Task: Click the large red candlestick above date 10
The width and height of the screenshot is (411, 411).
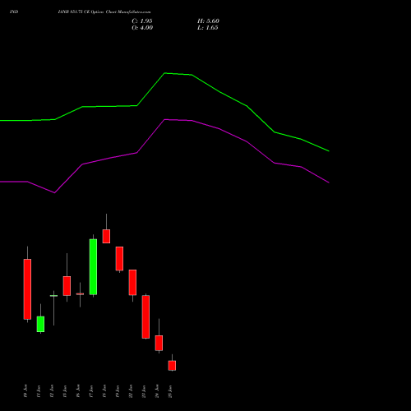Action: 27,289
